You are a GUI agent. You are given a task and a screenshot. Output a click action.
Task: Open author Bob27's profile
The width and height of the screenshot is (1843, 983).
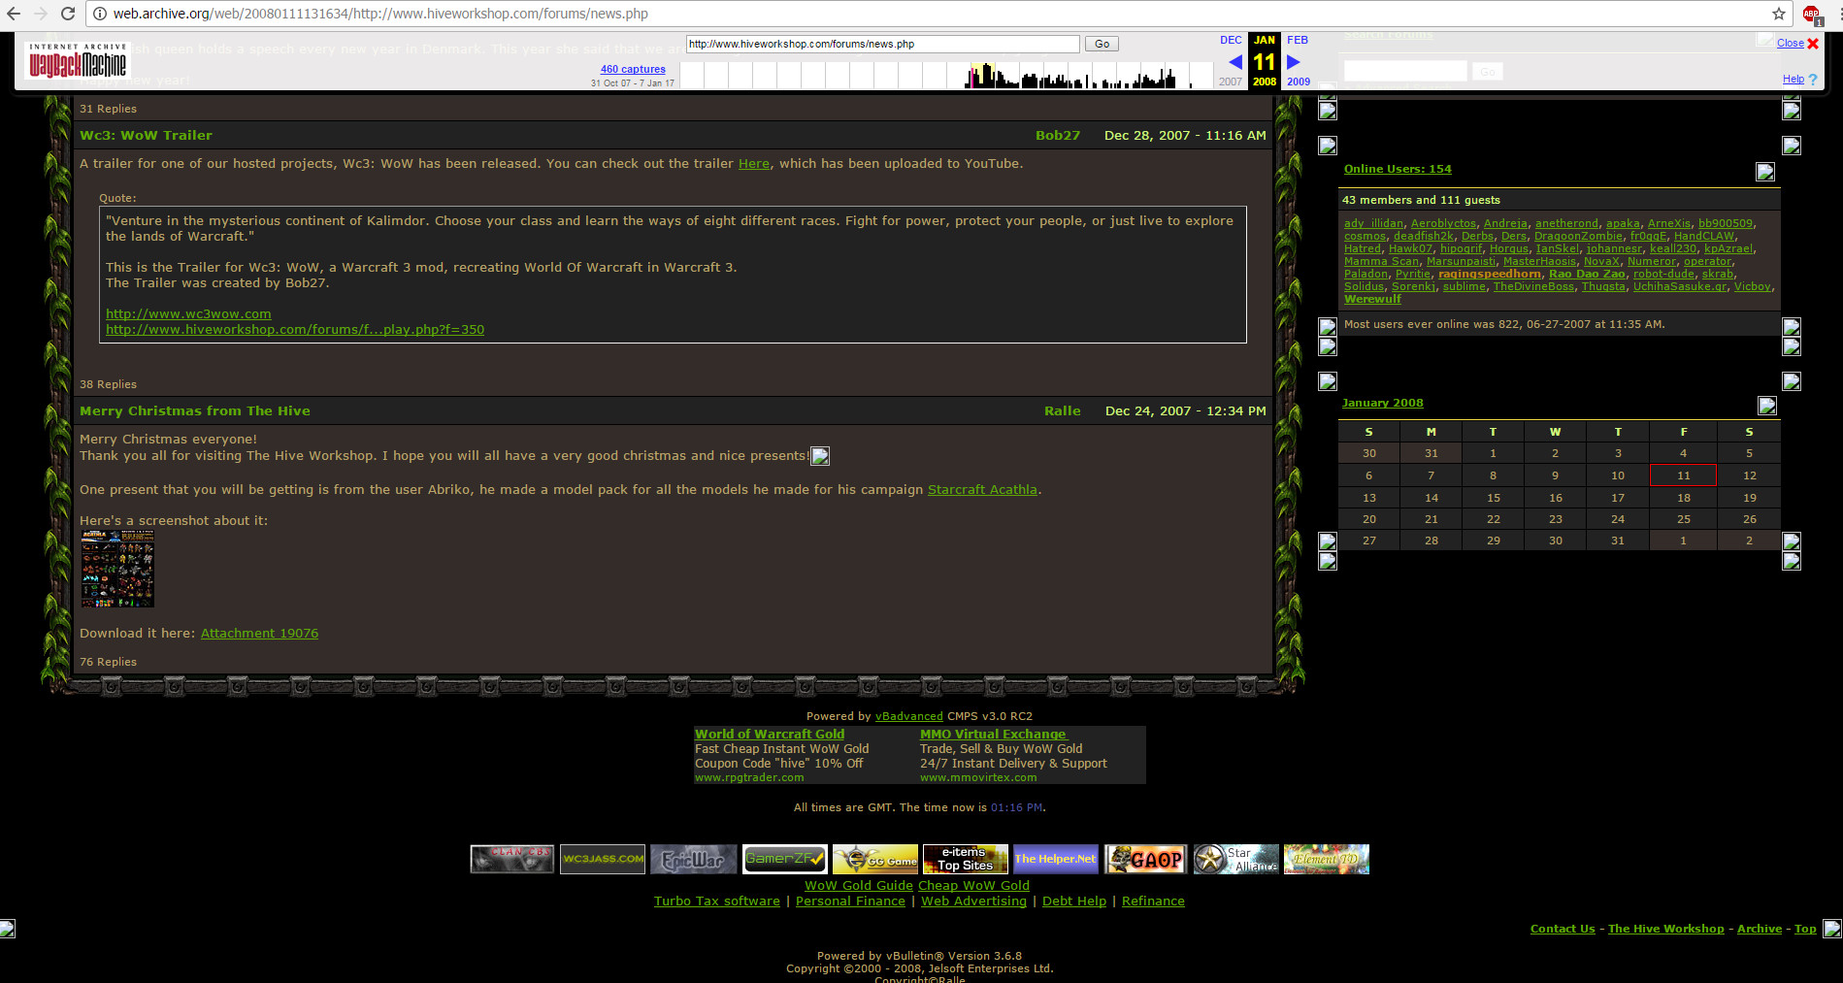point(1058,136)
